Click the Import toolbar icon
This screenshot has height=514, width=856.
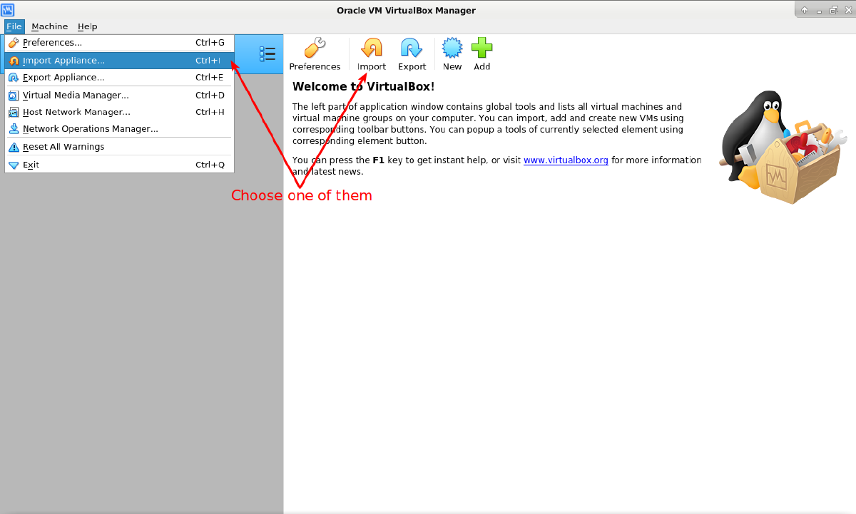[371, 49]
